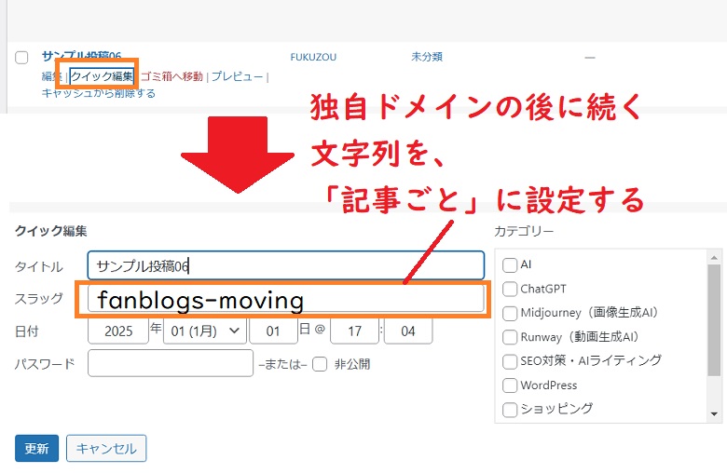Tick the checkbox beside サンプル投稿06 row
This screenshot has height=473, width=727.
coord(21,58)
